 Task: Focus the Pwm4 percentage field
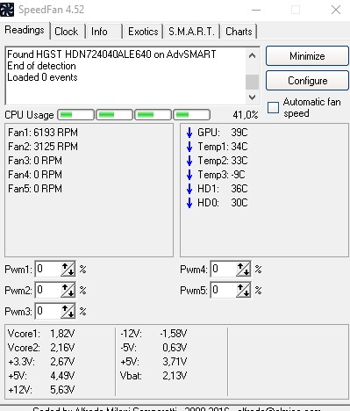[224, 269]
